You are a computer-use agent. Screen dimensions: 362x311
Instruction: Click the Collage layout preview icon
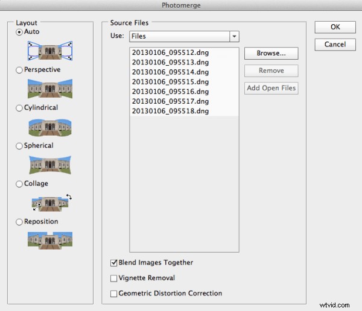(51, 203)
